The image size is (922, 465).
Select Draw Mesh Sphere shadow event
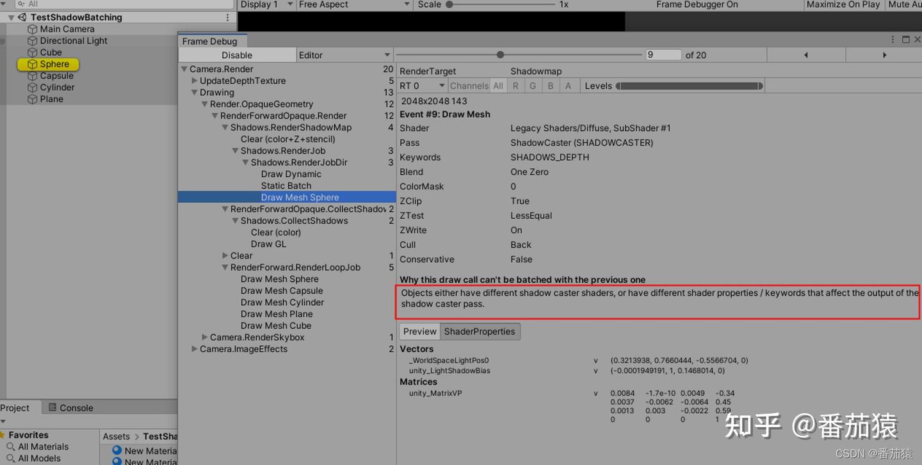(x=287, y=197)
